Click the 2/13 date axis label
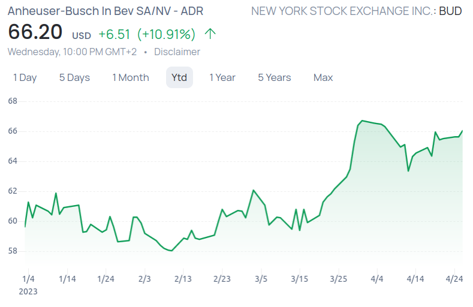Viewport: 473px width, 307px height. (x=183, y=279)
